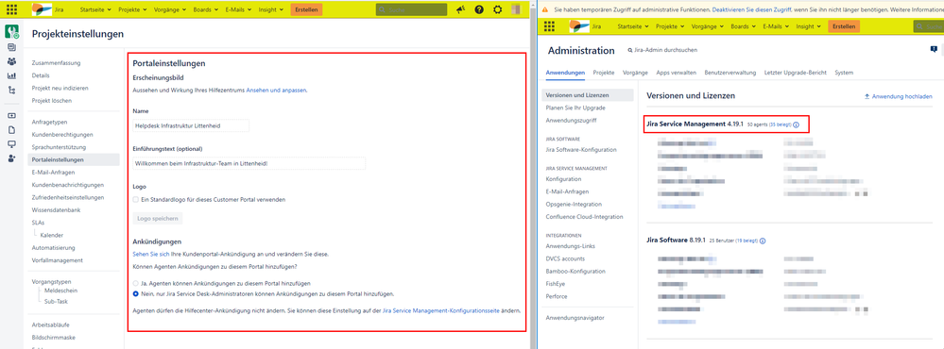Open Kundenberechtigungen in project settings sidebar
Viewport: 944px width, 349px height.
pyautogui.click(x=62, y=135)
